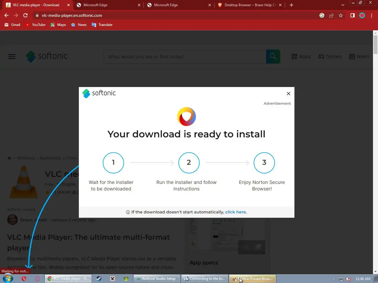This screenshot has width=378, height=283.
Task: Switch to VLC media player Chrome taskbar item
Action: click(68, 279)
